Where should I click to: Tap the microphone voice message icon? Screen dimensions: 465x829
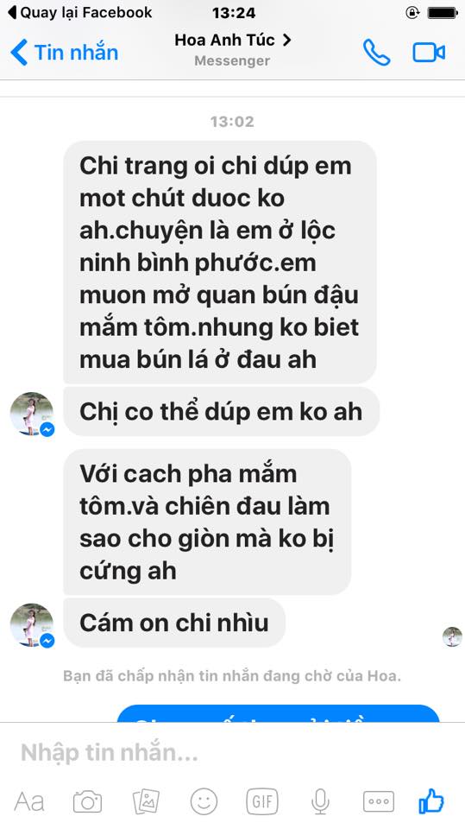click(320, 801)
